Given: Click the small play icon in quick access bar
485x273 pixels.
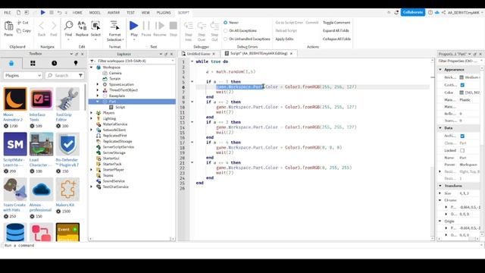Looking at the screenshot, I should coord(43,12).
